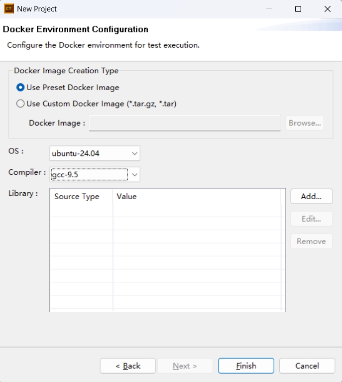Click the Finish button
Screen dimensions: 342x382
(246, 366)
